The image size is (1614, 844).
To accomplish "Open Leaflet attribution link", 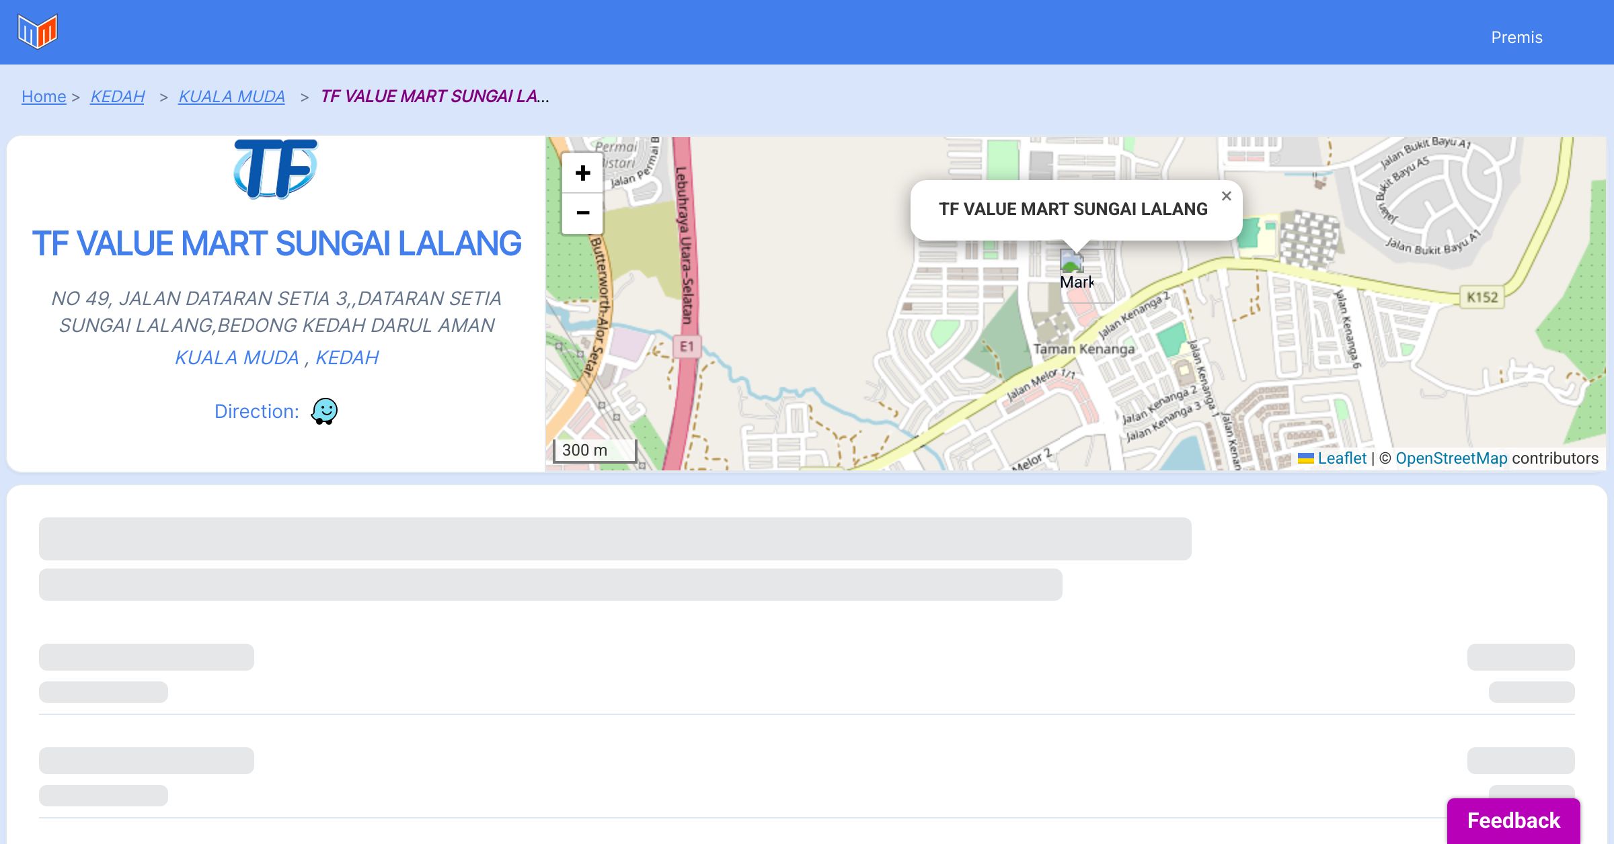I will (1342, 458).
